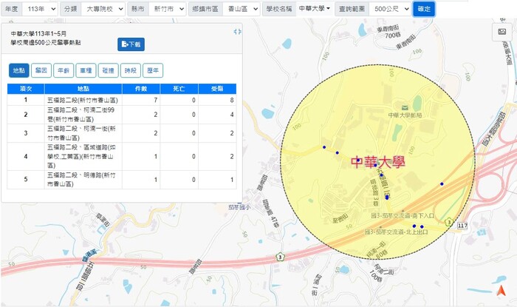Click the panel title 中華大學113年1~5月
This screenshot has width=517, height=307.
[38, 34]
